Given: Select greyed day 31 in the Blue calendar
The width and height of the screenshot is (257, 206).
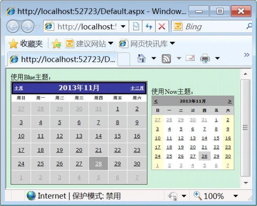Looking at the screenshot, I should [98, 109].
